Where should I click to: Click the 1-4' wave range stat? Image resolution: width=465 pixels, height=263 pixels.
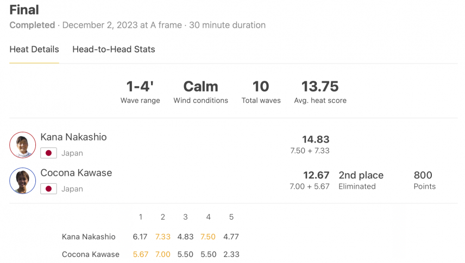(x=140, y=92)
